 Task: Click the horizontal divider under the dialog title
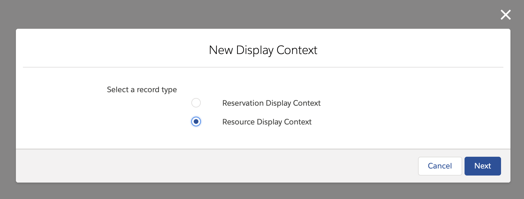pos(263,67)
